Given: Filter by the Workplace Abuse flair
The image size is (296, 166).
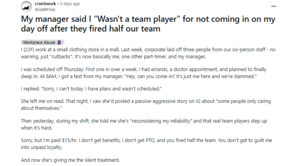Looking at the screenshot, I should 42,42.
